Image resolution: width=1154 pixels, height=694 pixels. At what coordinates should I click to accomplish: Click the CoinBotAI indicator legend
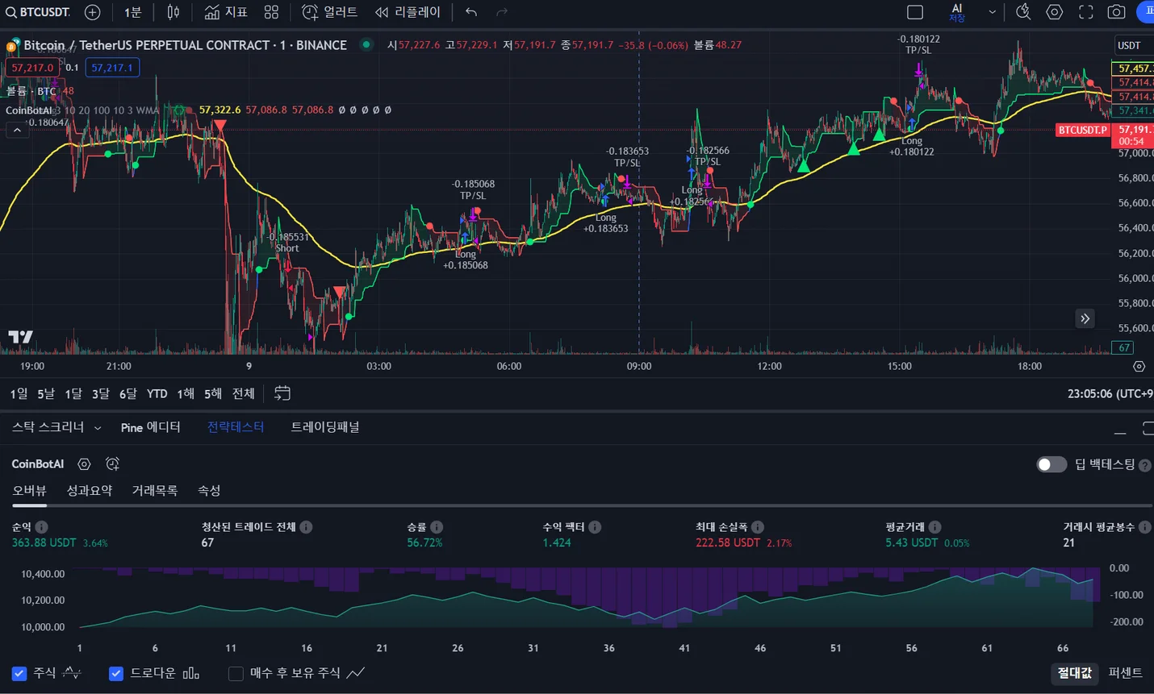29,110
